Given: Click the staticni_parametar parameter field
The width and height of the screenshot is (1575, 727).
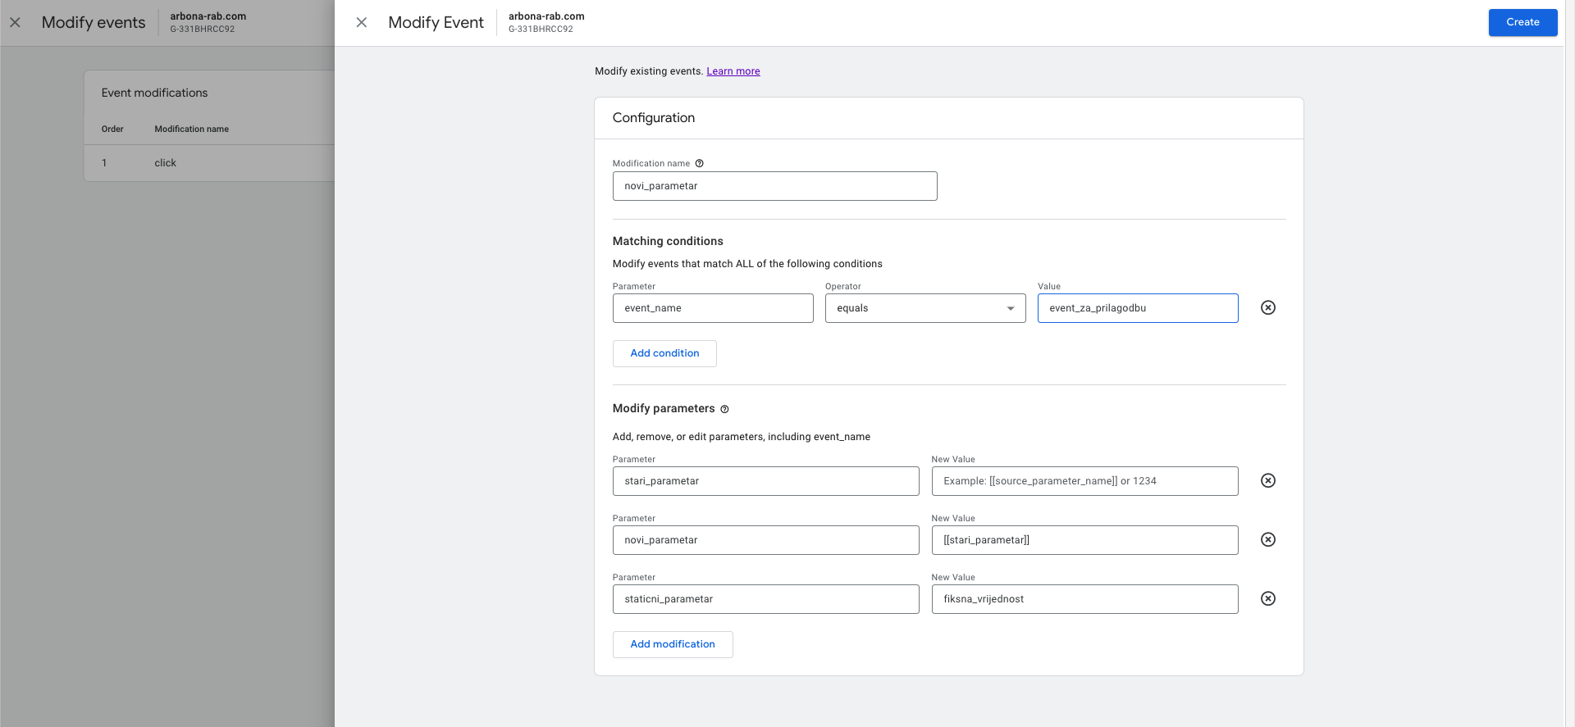Looking at the screenshot, I should click(x=765, y=599).
